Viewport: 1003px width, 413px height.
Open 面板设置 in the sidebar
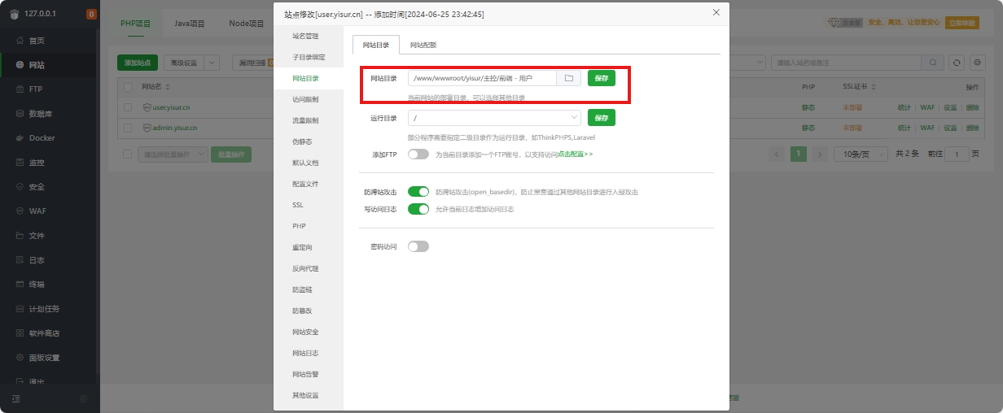point(44,358)
